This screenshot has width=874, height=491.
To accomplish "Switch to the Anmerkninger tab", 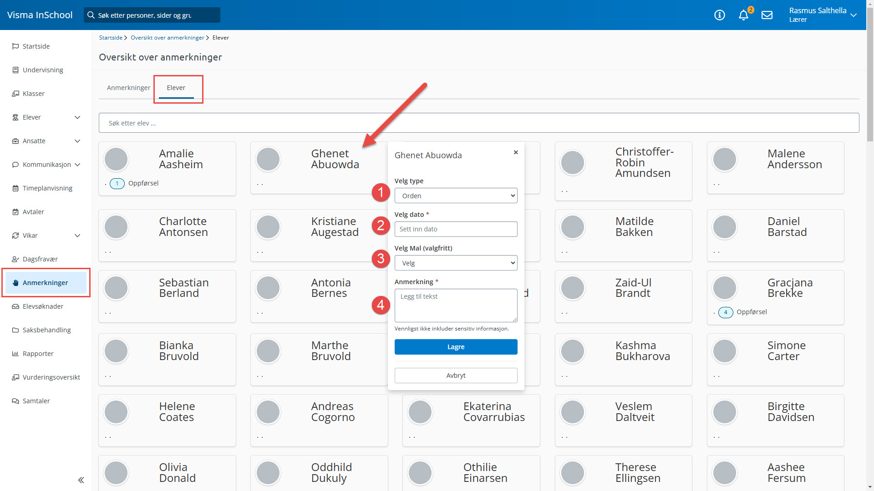I will [128, 88].
